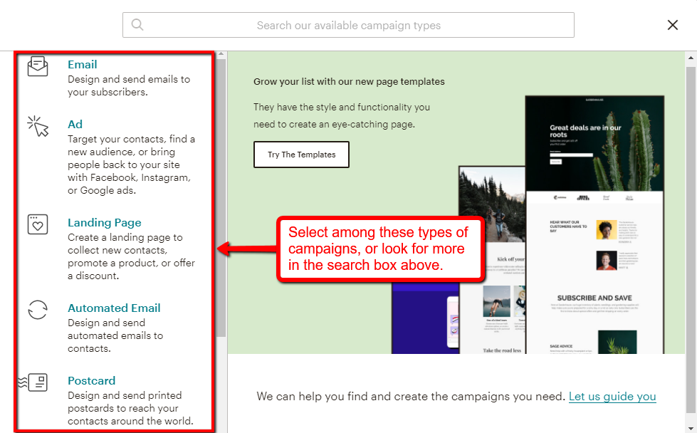The image size is (697, 433).
Task: Open the Postcard campaign type
Action: 92,380
